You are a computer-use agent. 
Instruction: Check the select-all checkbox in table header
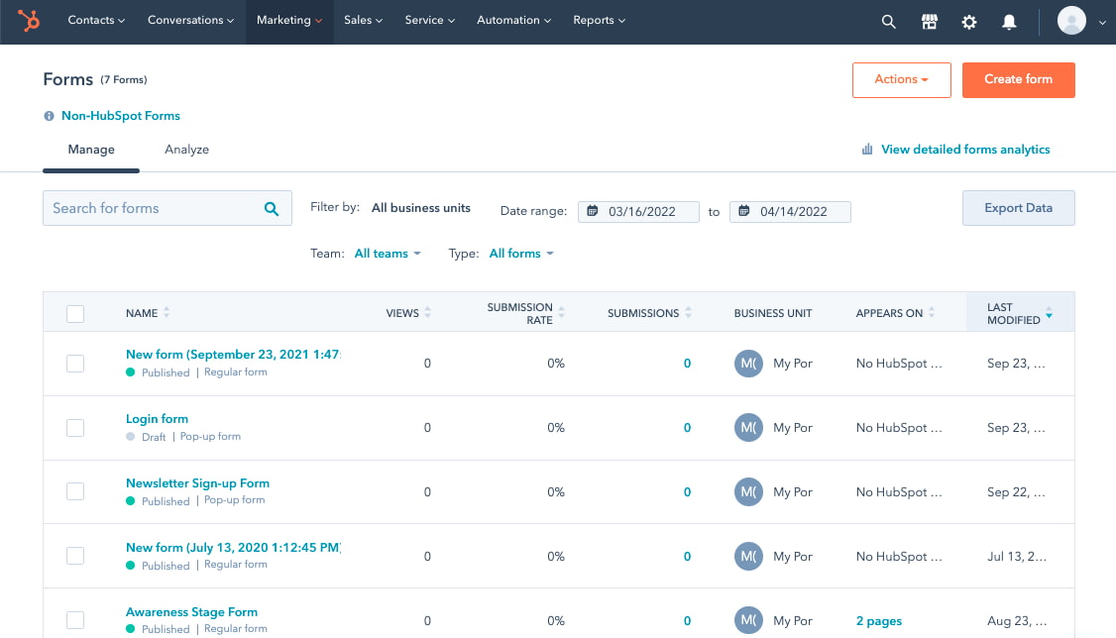[75, 313]
